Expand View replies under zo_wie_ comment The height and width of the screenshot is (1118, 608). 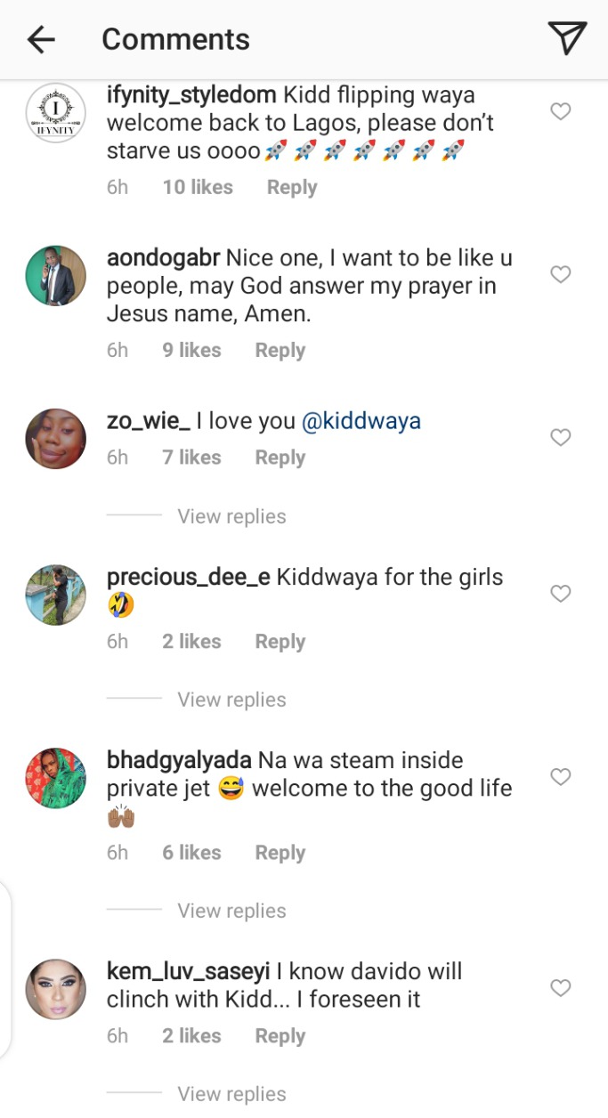[x=231, y=516]
